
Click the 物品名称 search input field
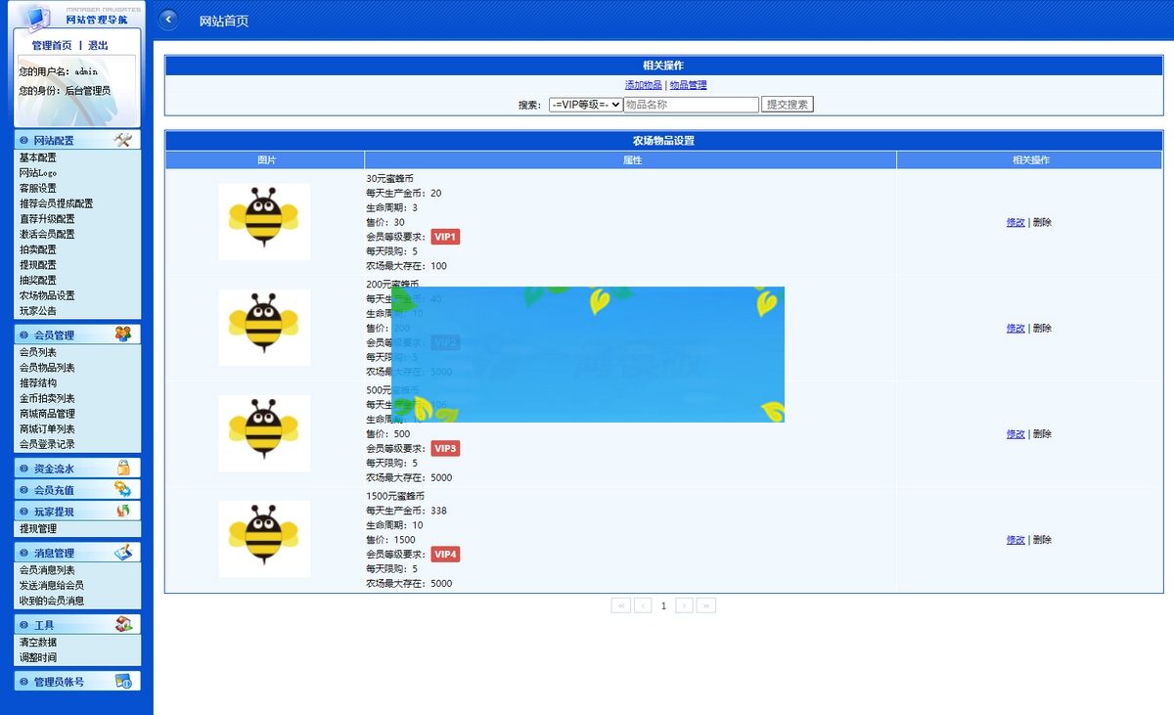point(691,105)
